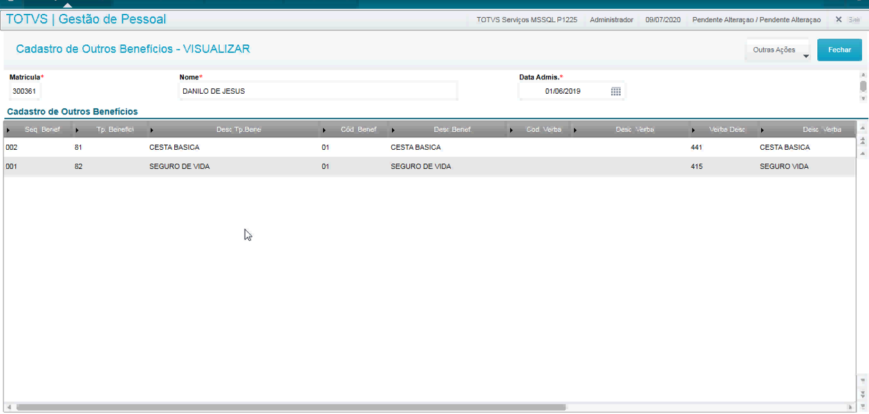Click the form header vertical scrollbar thumb

coord(863,86)
